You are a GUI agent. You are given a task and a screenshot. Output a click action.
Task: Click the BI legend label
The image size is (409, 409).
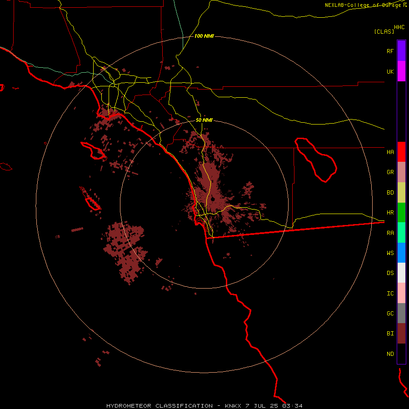[x=390, y=334]
